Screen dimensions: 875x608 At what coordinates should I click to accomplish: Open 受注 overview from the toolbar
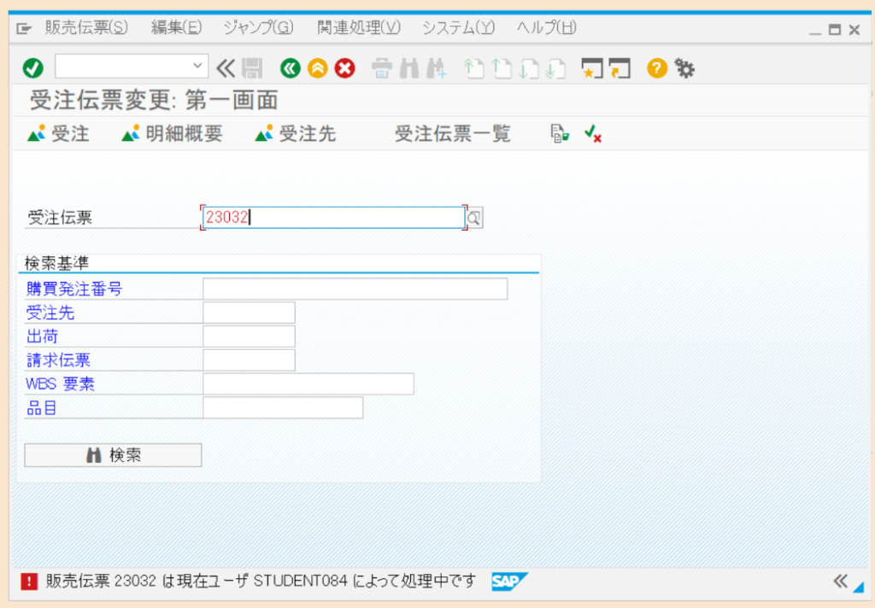(x=57, y=134)
